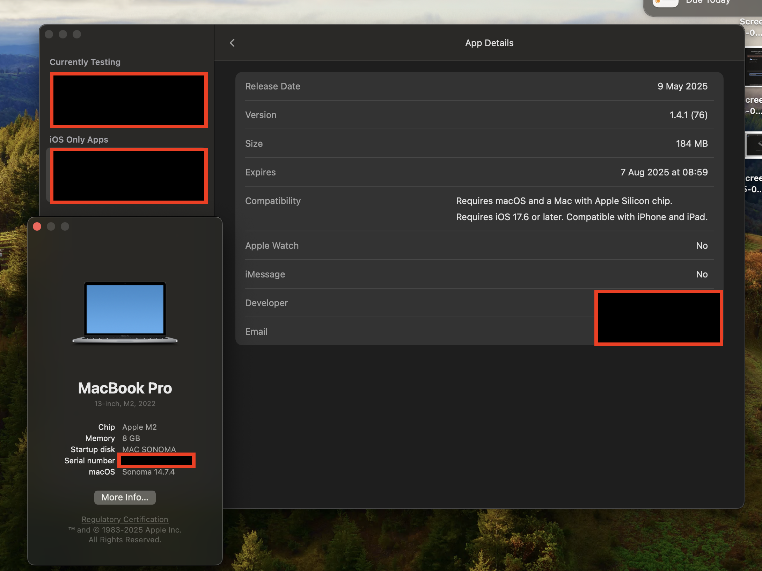Click the macOS value Sonoma 14.7.4
762x571 pixels.
(148, 472)
